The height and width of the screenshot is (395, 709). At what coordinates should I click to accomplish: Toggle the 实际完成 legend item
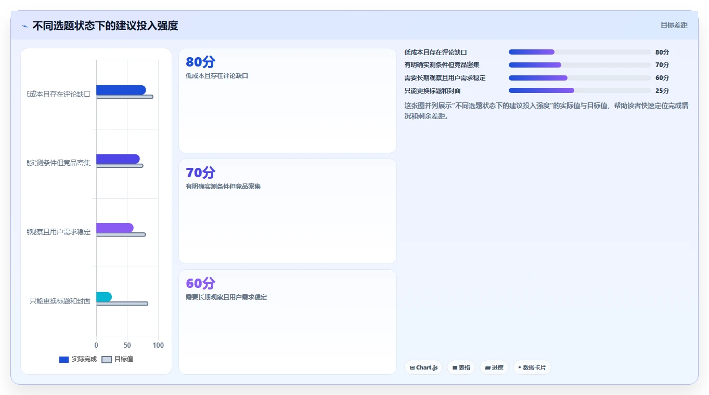(x=78, y=359)
